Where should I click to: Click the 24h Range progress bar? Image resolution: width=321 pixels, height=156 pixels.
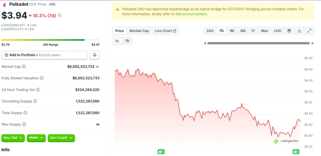click(x=50, y=40)
